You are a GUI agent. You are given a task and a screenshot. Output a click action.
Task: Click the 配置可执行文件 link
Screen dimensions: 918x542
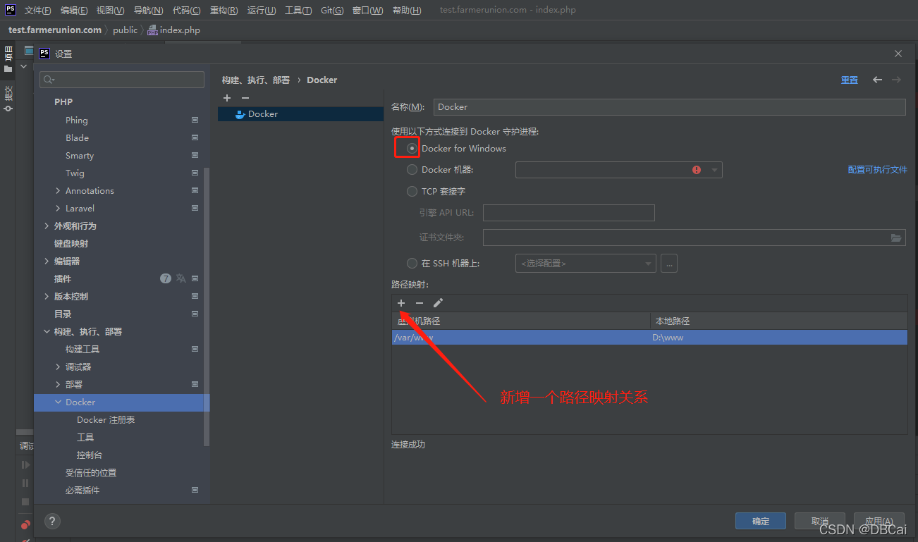coord(878,170)
